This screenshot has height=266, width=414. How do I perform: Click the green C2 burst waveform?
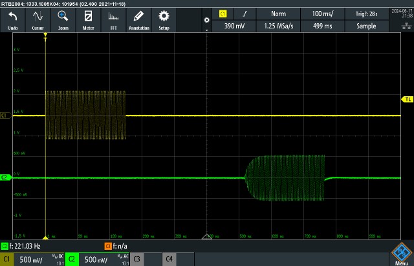285,178
